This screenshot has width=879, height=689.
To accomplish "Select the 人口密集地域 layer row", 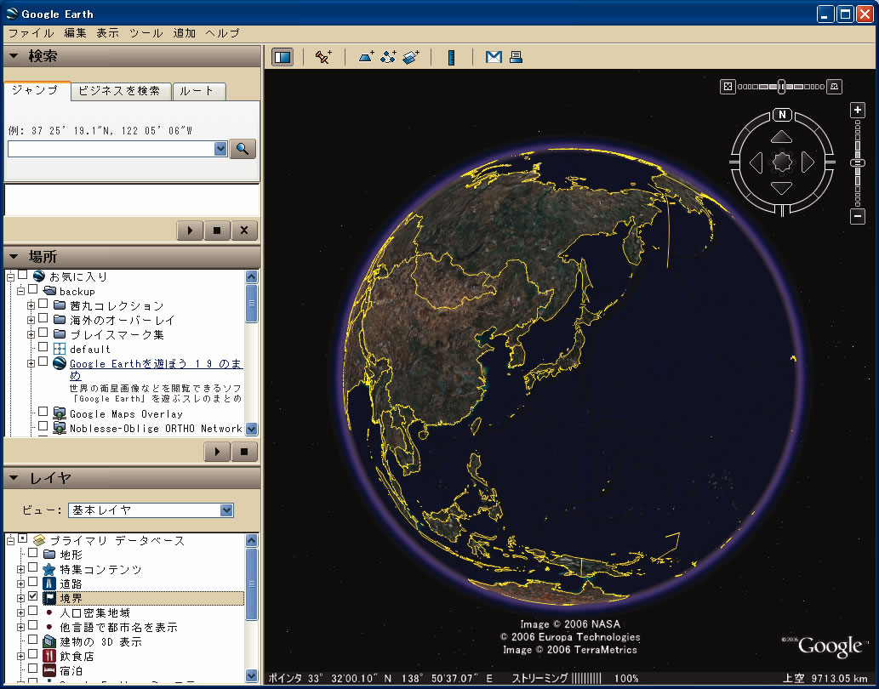I will tap(94, 612).
